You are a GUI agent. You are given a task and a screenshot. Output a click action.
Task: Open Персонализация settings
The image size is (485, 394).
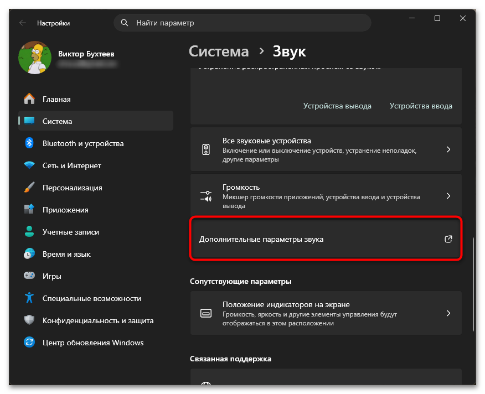(x=96, y=188)
